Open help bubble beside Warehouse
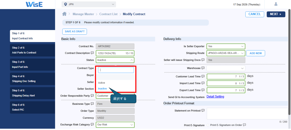The height and width of the screenshot is (130, 291). [x=203, y=68]
